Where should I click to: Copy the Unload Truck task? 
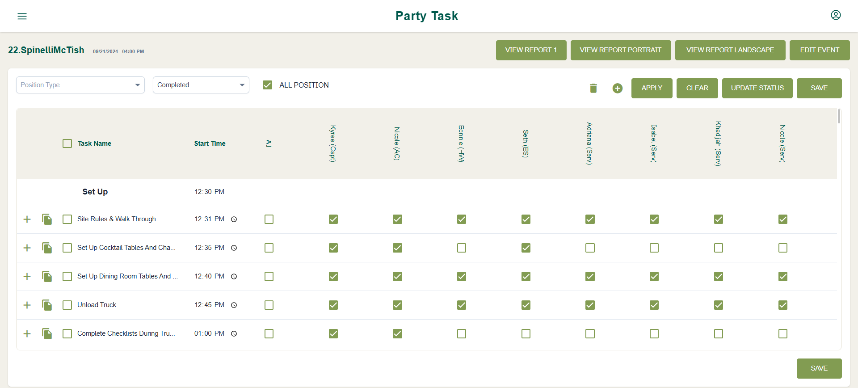(47, 305)
